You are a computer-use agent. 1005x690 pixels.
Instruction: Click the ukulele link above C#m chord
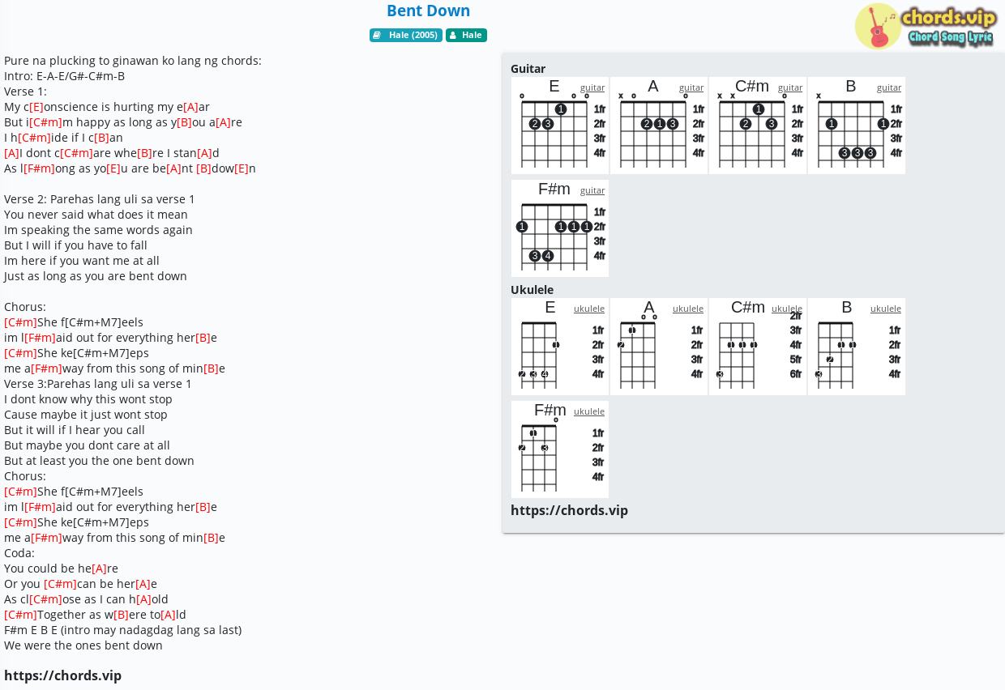787,309
